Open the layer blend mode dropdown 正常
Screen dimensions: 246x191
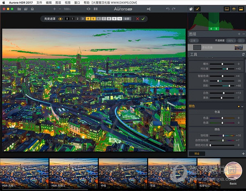(x=194, y=41)
